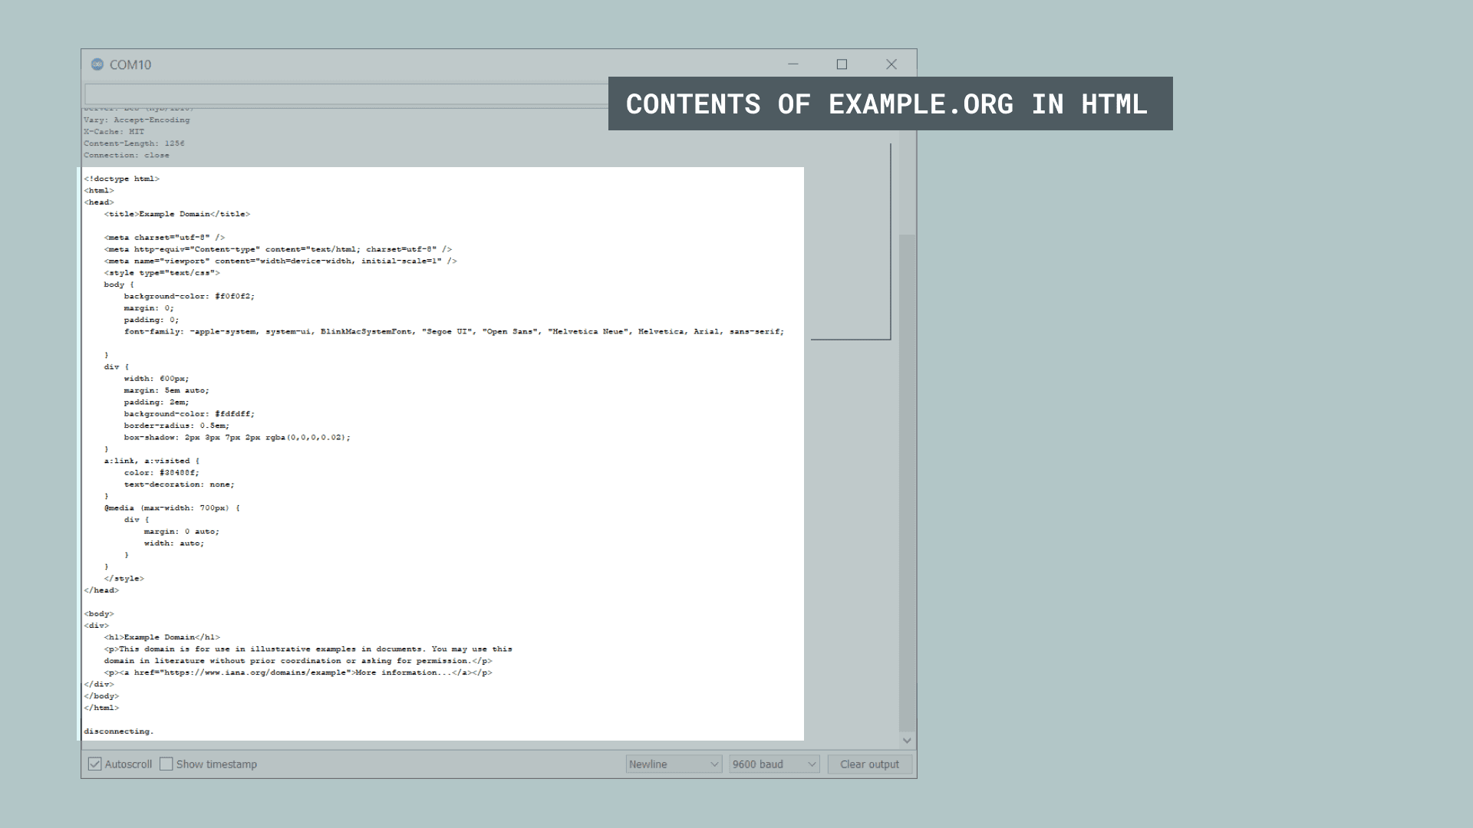
Task: Click the title Example Domain line
Action: click(177, 214)
